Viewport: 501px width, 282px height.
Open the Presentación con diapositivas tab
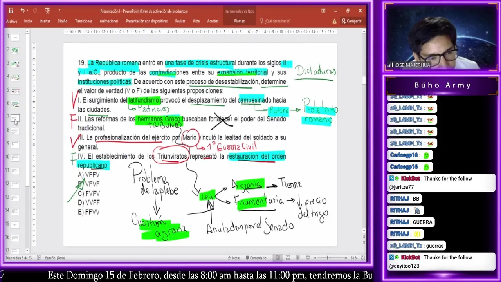click(x=146, y=21)
